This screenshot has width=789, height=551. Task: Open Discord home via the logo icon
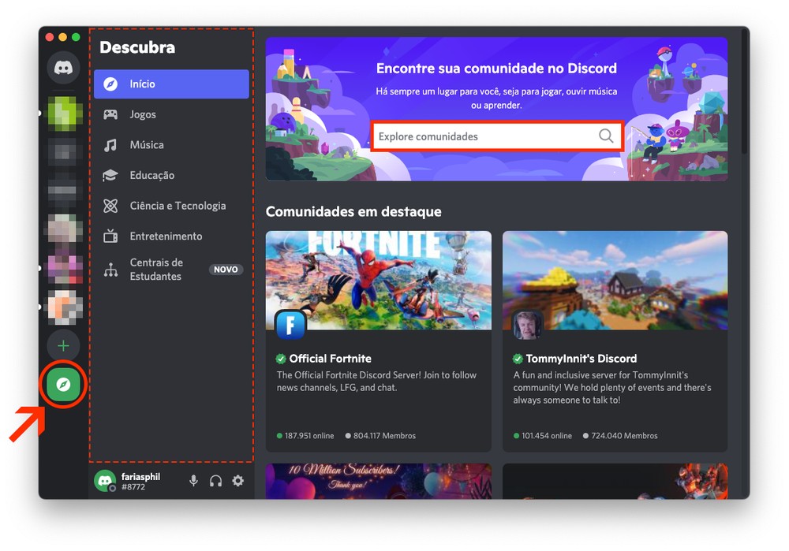(x=63, y=68)
